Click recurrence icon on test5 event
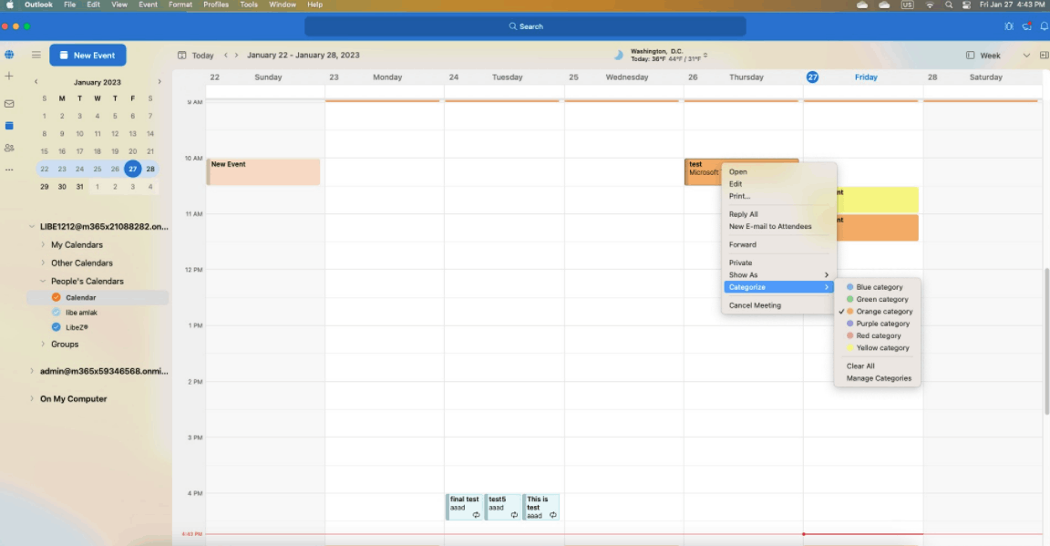This screenshot has width=1050, height=546. 514,515
